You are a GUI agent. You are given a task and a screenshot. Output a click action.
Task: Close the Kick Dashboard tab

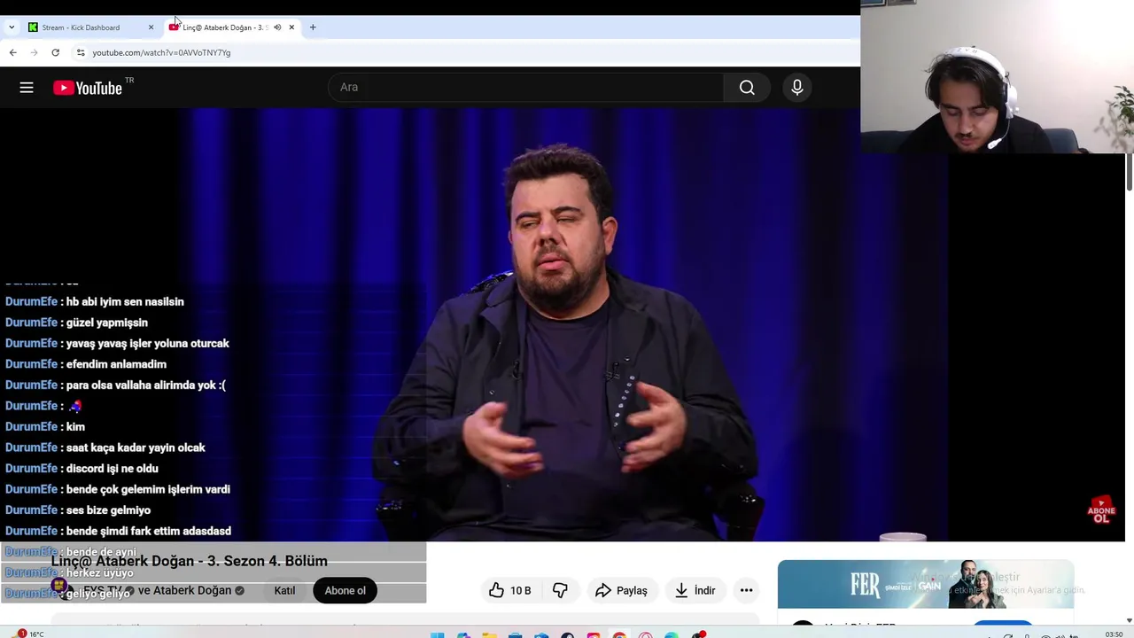pyautogui.click(x=151, y=27)
